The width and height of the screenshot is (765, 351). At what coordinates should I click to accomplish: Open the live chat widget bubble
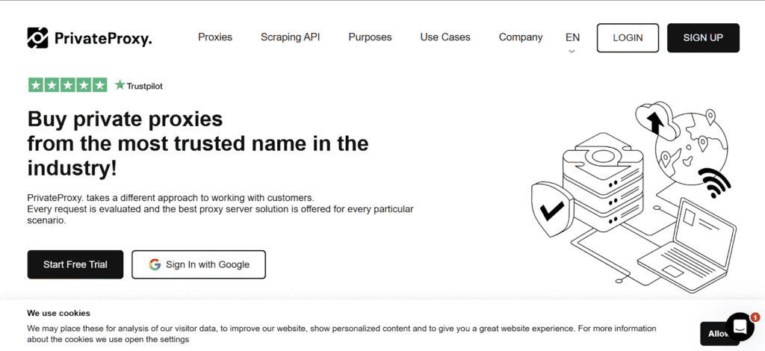tap(740, 327)
